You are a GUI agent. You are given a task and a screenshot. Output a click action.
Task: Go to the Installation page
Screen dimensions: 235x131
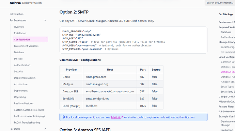(x=20, y=33)
